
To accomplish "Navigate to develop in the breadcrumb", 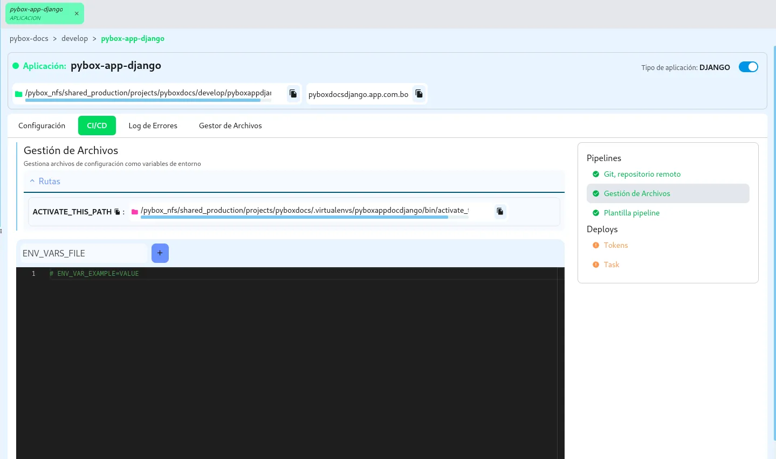I will (74, 38).
